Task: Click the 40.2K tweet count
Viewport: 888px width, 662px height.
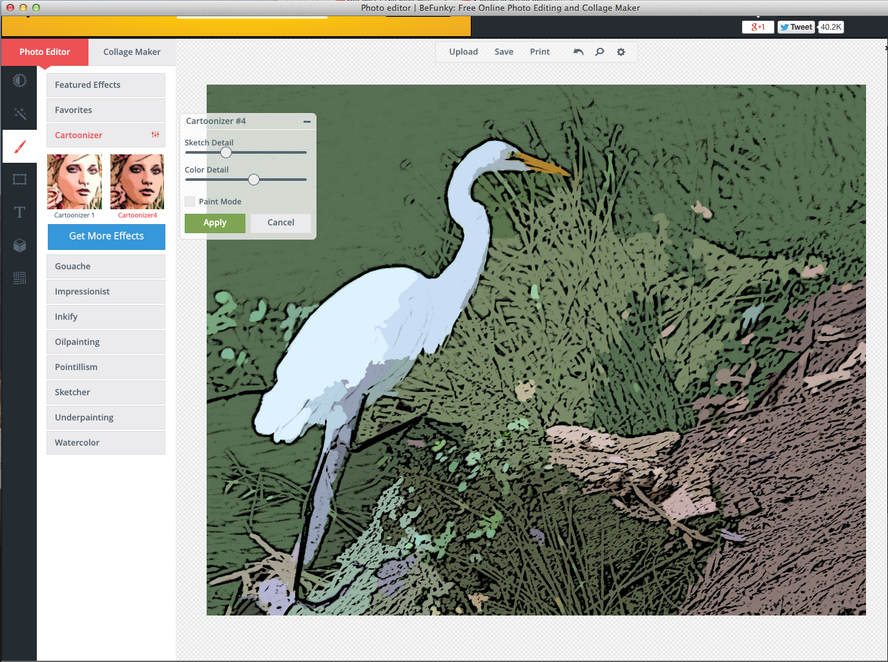Action: pyautogui.click(x=831, y=27)
